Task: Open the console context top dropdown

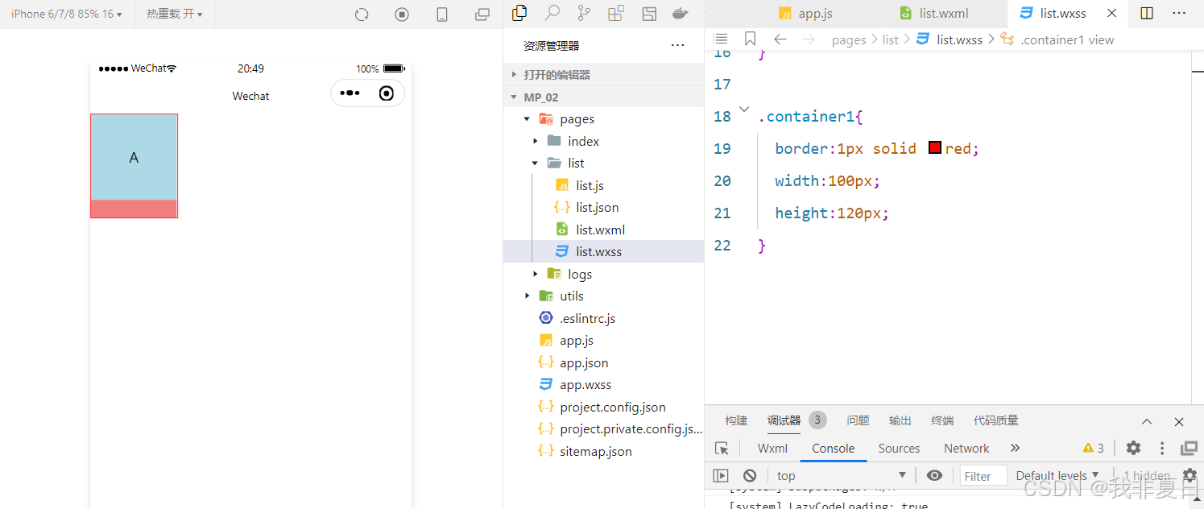Action: (842, 475)
